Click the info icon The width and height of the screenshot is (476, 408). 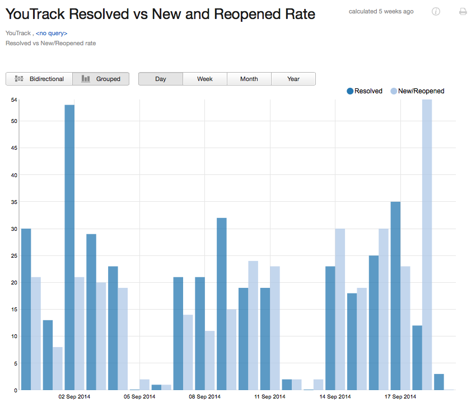[x=436, y=11]
